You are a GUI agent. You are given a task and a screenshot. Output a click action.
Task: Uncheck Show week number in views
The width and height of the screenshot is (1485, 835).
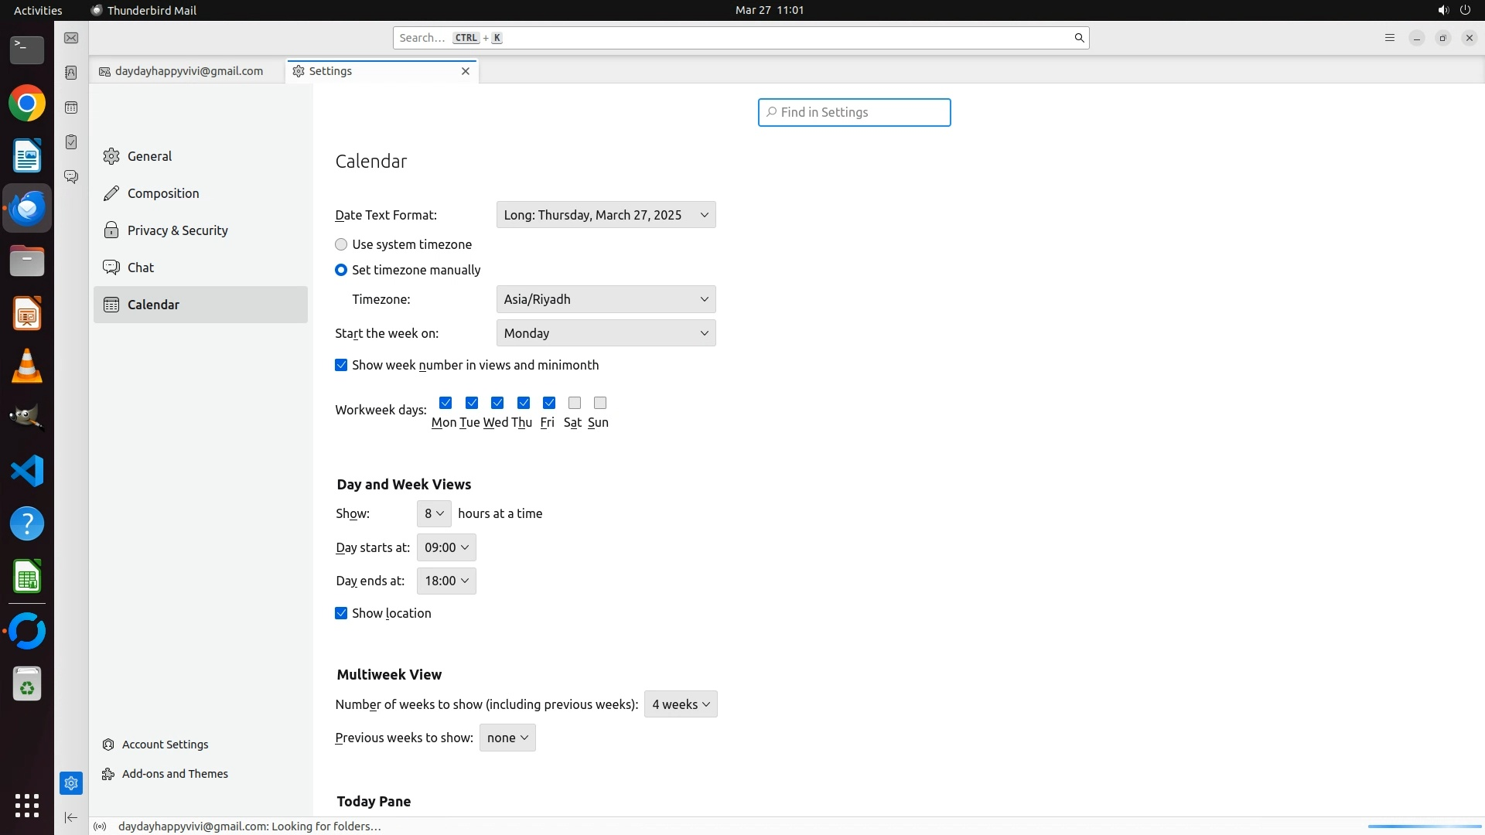pos(341,365)
